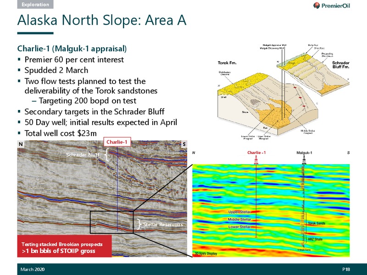Click bullet Premier 60 per cent interest
367x275 pixels.
pos(74,60)
